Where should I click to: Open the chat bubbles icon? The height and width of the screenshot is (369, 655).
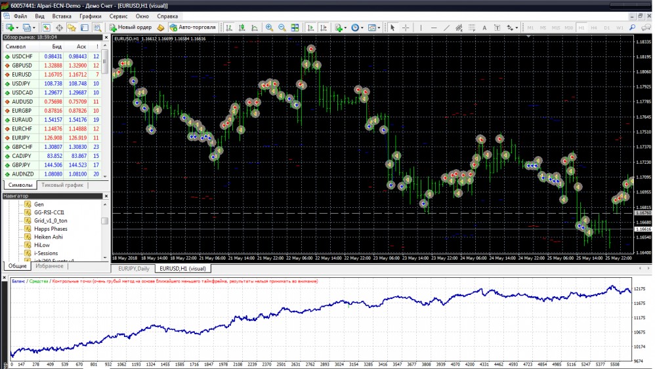646,28
